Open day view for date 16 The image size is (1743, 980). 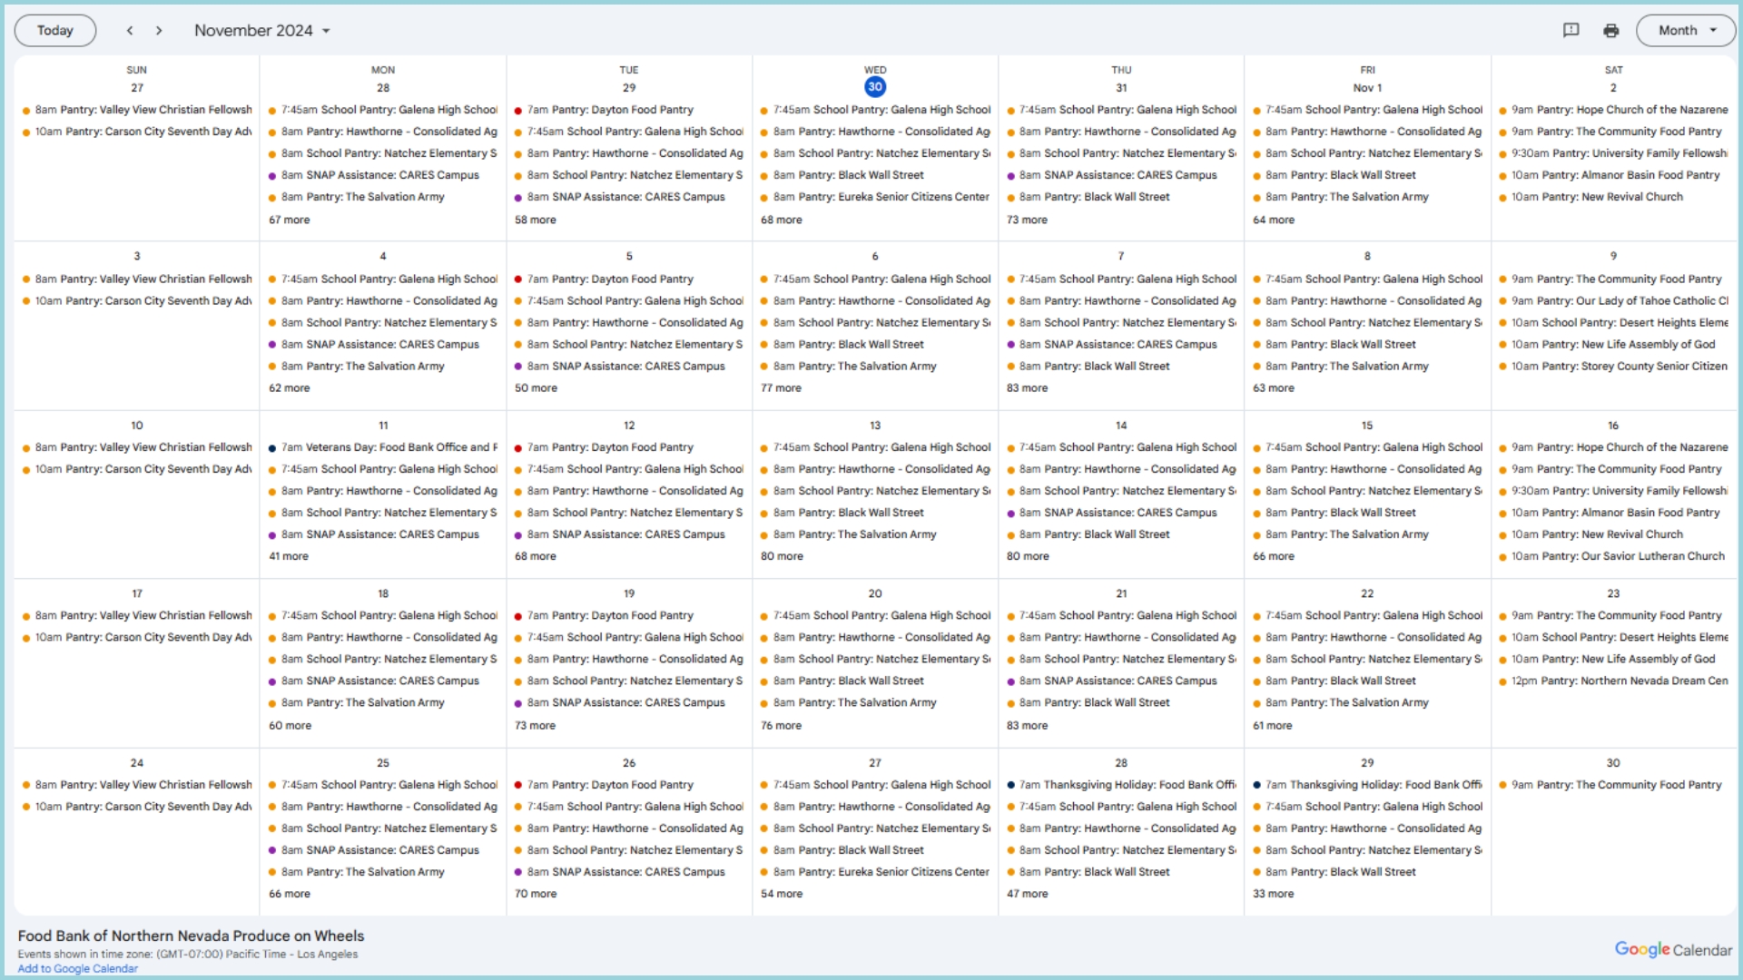pos(1613,426)
